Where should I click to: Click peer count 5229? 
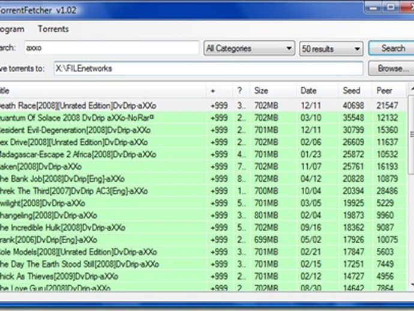click(385, 203)
